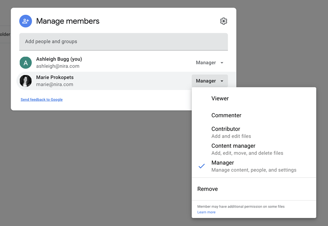Click the marie@nira.com email address

[55, 84]
